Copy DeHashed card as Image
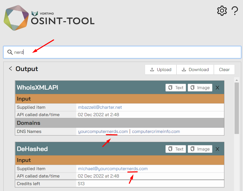Image resolution: width=243 pixels, height=191 pixels. click(x=200, y=149)
